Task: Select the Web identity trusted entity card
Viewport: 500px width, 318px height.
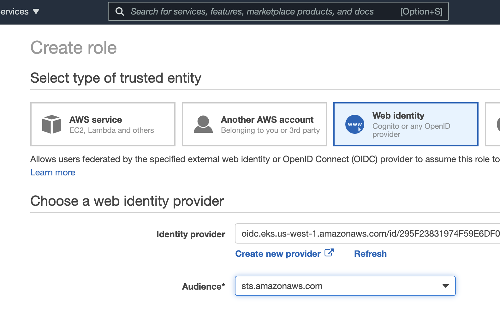Action: (406, 124)
